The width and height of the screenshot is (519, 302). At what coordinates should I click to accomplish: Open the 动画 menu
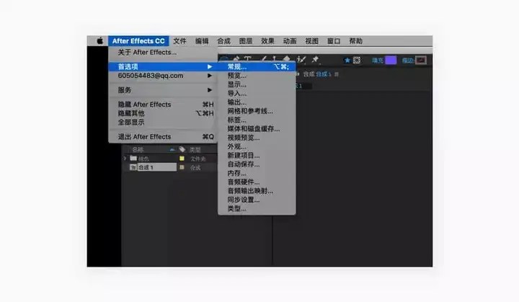pyautogui.click(x=290, y=41)
